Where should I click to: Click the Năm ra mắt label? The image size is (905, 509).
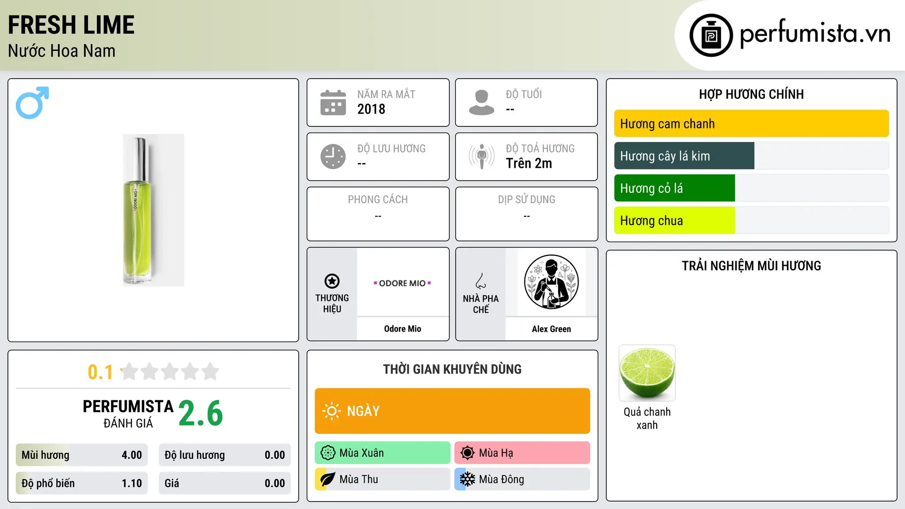(x=386, y=94)
